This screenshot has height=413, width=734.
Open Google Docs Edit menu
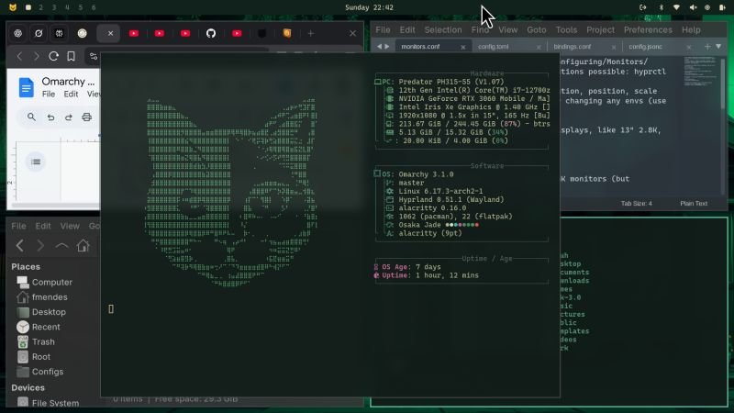[72, 95]
